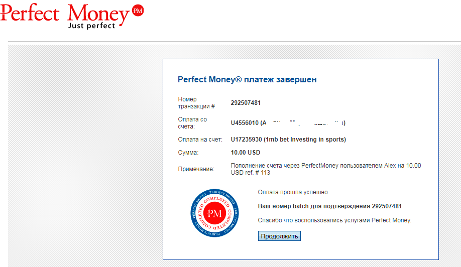Click the 'Оплата со счета:' label
The width and height of the screenshot is (461, 267).
point(192,123)
